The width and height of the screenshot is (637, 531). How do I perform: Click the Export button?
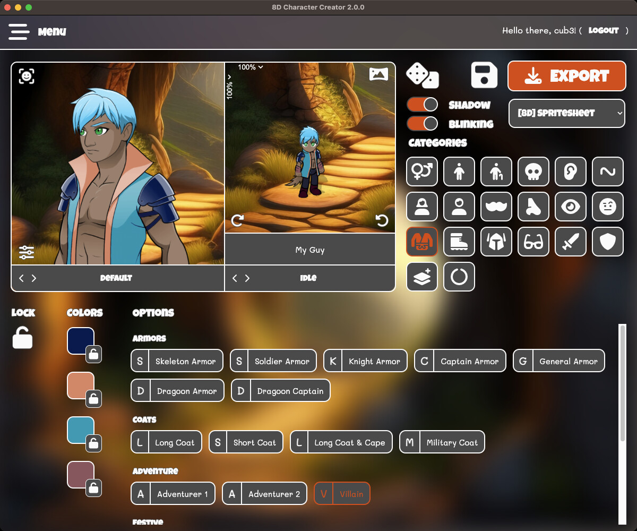[566, 76]
